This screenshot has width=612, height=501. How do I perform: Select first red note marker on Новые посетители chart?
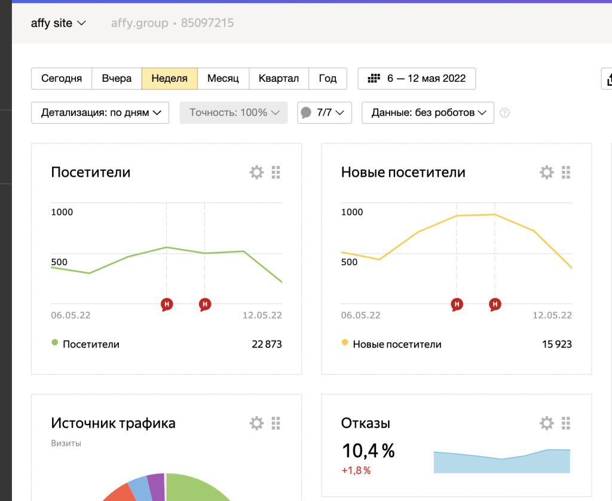point(457,304)
